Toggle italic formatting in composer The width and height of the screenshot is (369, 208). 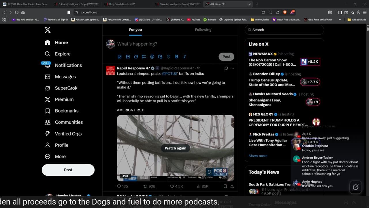[185, 57]
